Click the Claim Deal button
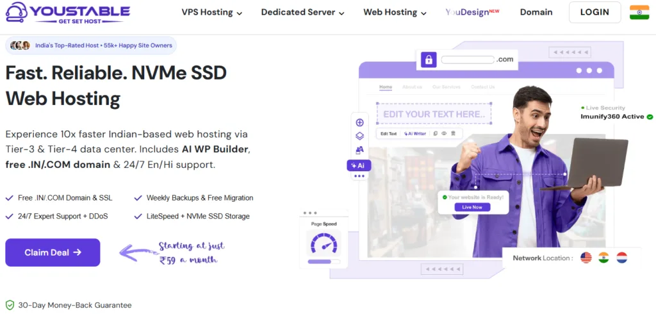Screen dimensions: 656x314 click(x=53, y=252)
